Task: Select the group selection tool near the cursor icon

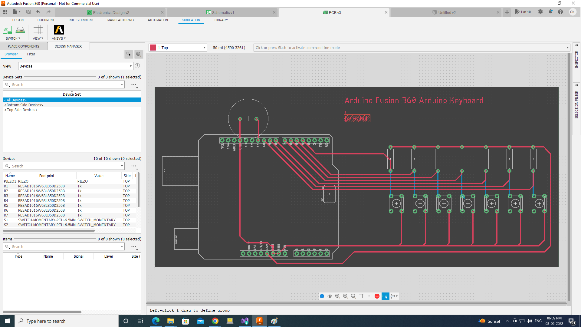Action: click(x=386, y=296)
